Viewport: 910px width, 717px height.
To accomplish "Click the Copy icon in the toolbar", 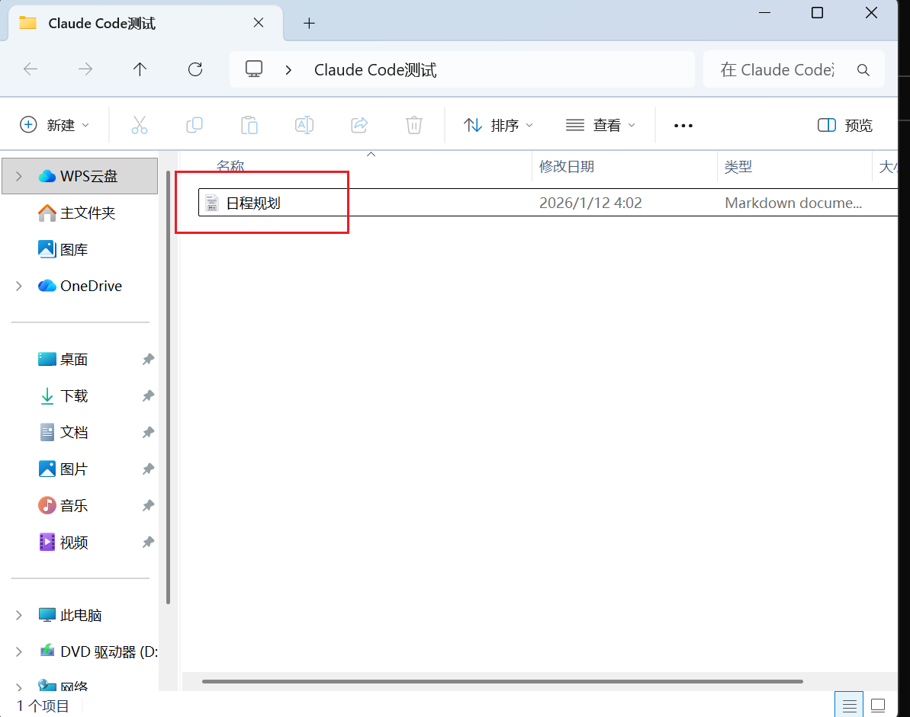I will 195,124.
